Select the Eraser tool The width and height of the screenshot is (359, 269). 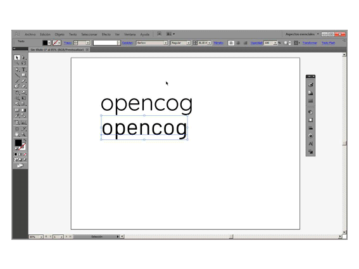23,86
